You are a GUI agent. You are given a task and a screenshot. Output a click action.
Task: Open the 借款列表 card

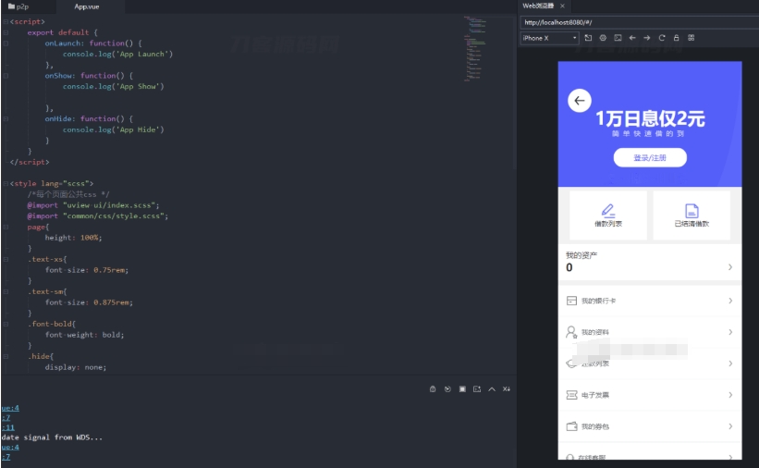point(608,216)
